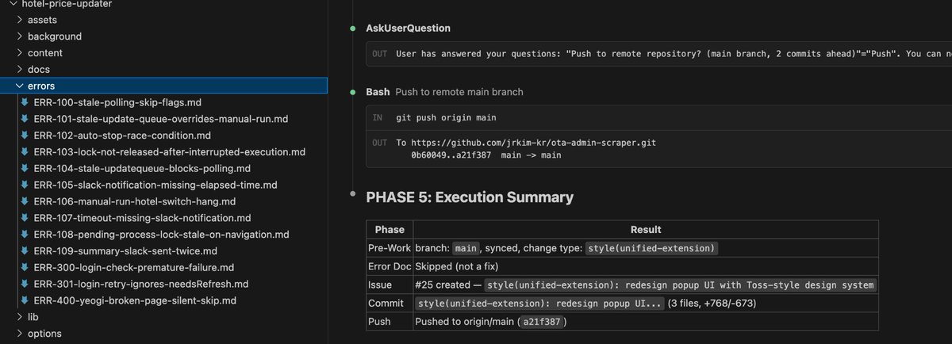This screenshot has width=952, height=344.
Task: Open ERR-106-manual-run-hotel-switch-hang.md
Action: 135,201
